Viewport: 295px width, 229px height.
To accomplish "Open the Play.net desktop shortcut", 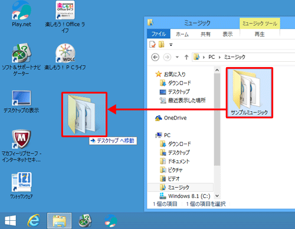I will point(21,14).
